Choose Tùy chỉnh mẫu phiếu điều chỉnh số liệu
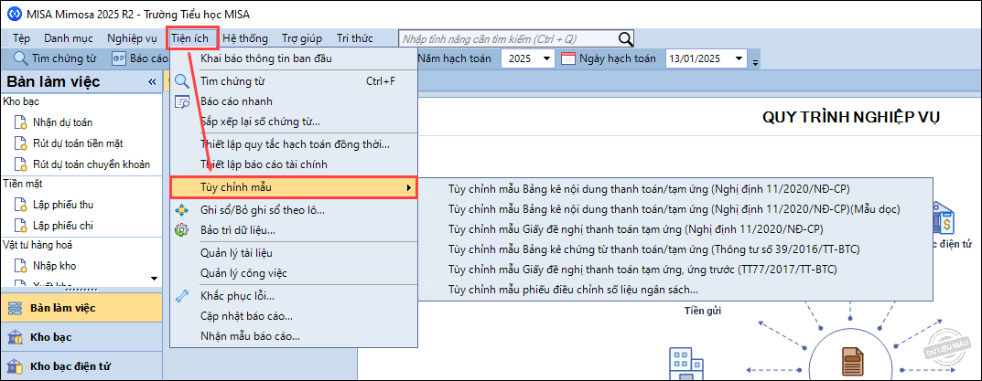 [x=675, y=290]
